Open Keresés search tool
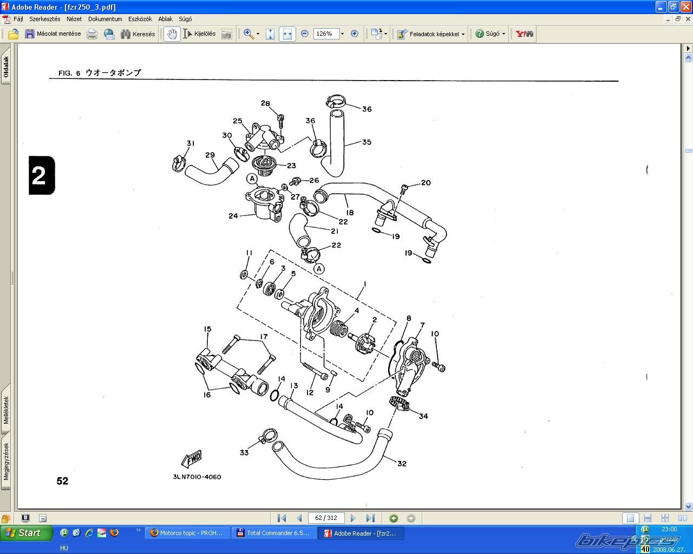This screenshot has width=693, height=554. 138,34
